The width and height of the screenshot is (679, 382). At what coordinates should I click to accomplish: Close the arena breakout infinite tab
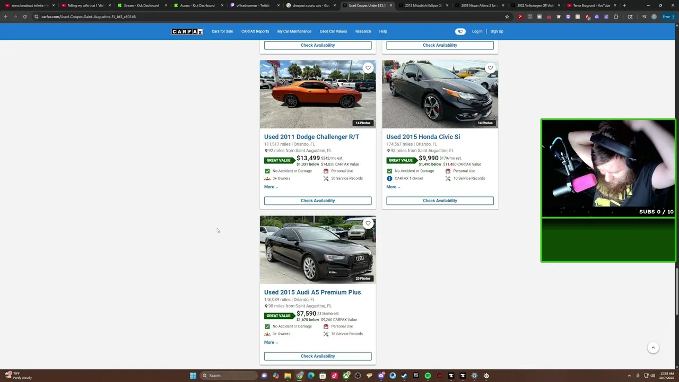tap(53, 5)
